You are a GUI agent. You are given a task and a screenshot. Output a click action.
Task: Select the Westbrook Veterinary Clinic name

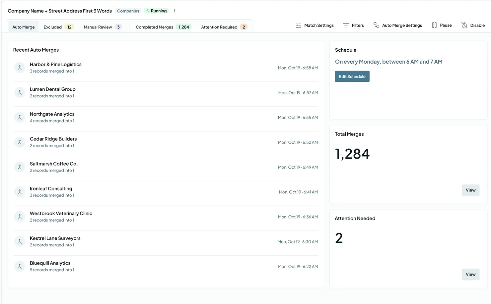[61, 214]
